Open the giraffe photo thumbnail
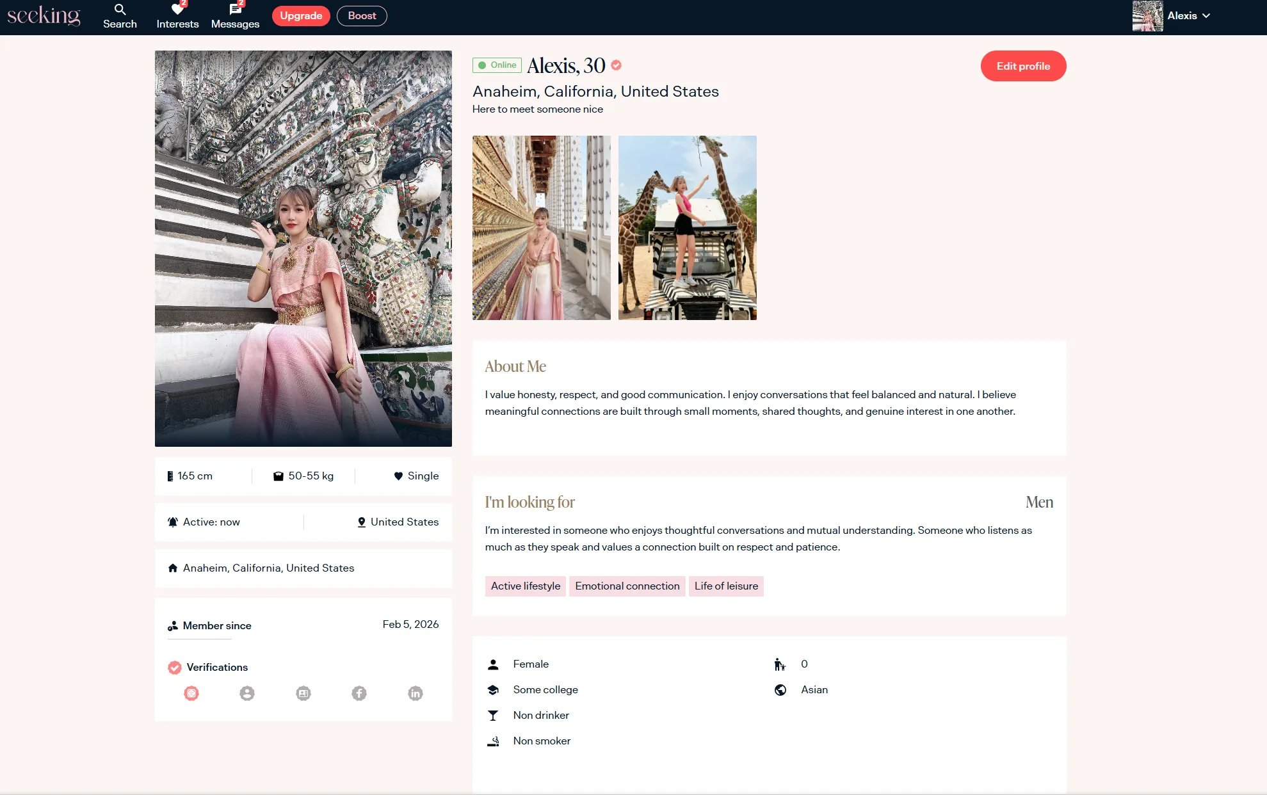The height and width of the screenshot is (795, 1267). 687,228
